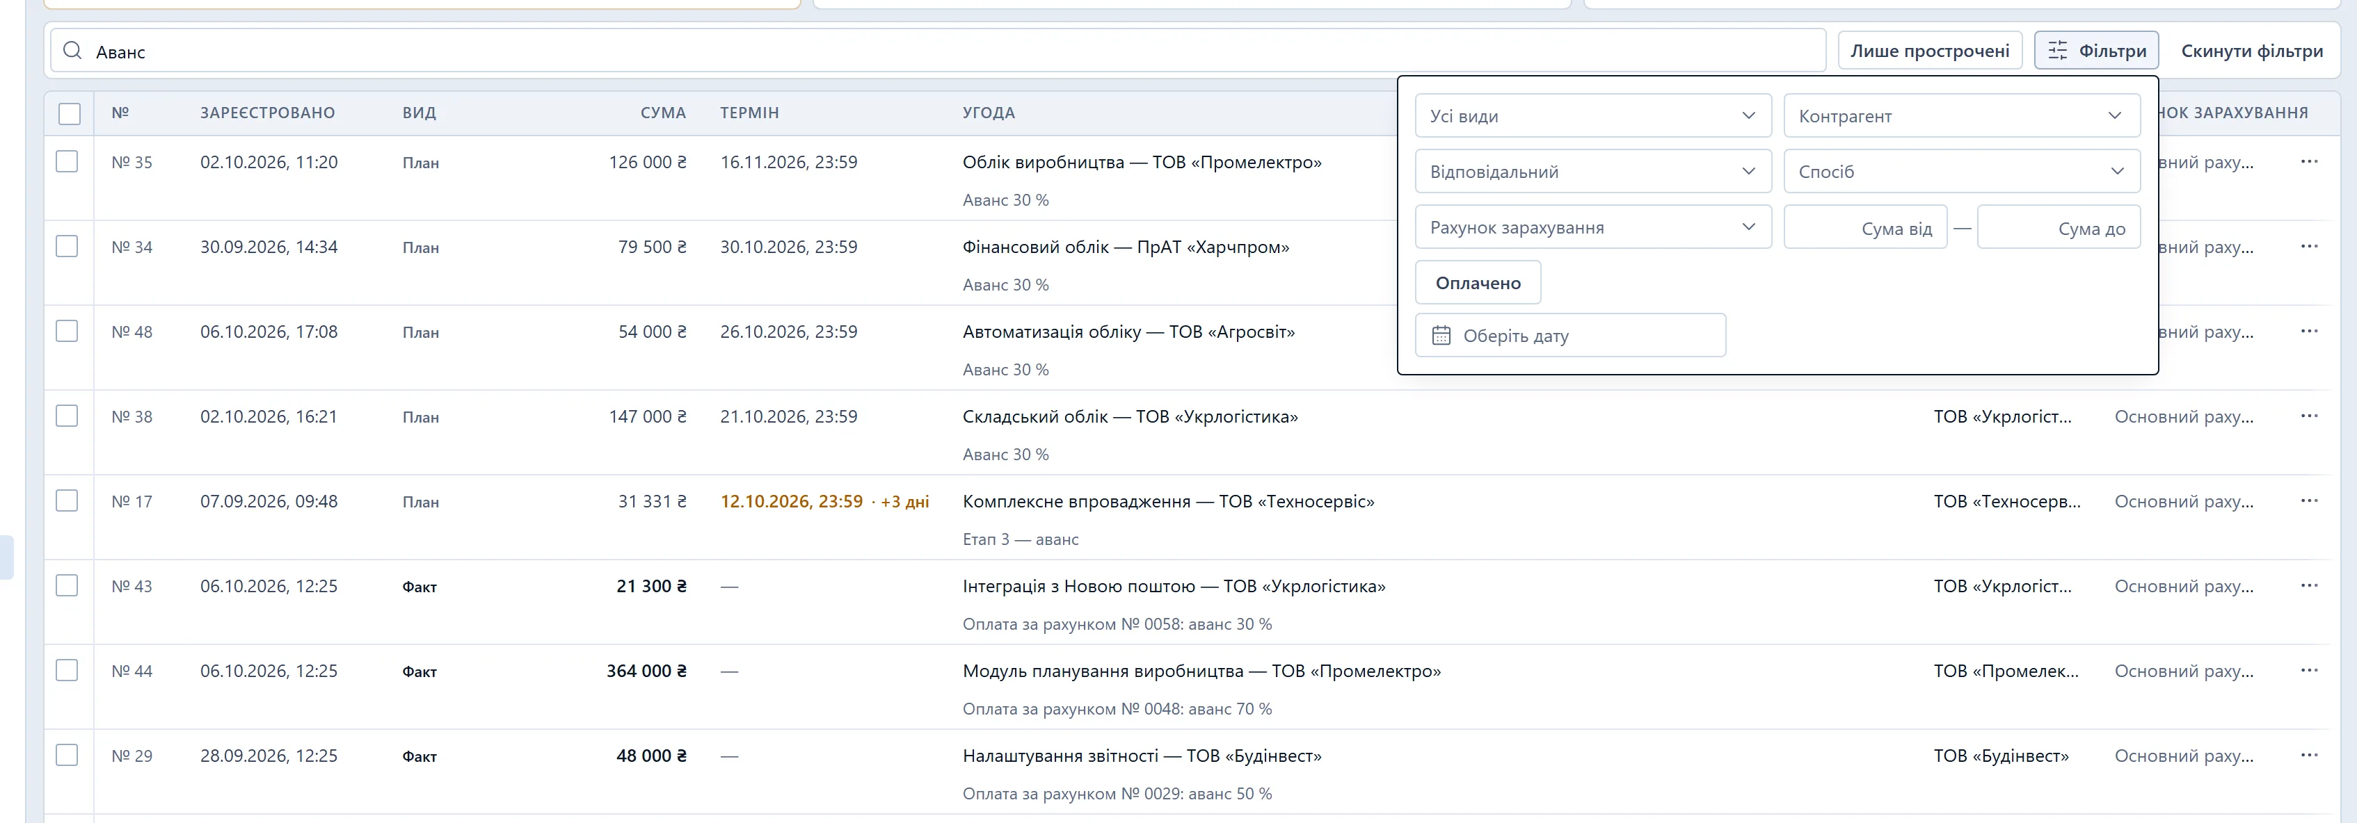2357x823 pixels.
Task: Open the Рахунок зарахування dropdown
Action: (1593, 228)
